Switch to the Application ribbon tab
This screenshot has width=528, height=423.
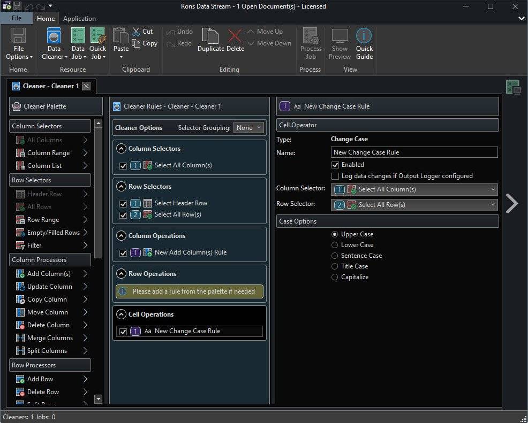click(79, 19)
